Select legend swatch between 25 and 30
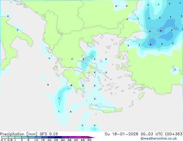 coord(58,137)
